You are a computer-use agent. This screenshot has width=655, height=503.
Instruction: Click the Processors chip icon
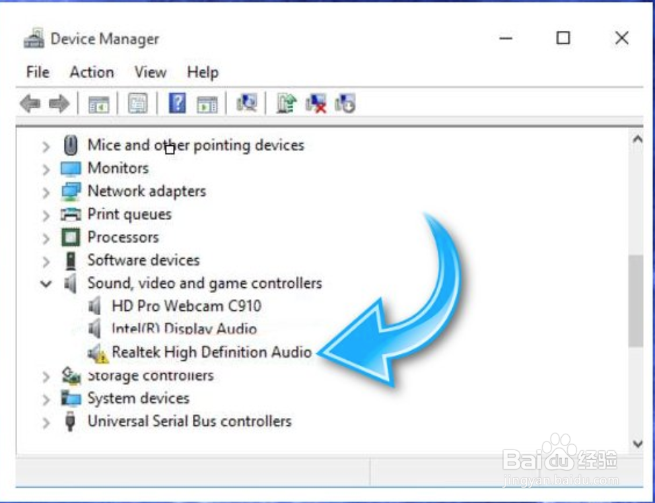tap(71, 237)
